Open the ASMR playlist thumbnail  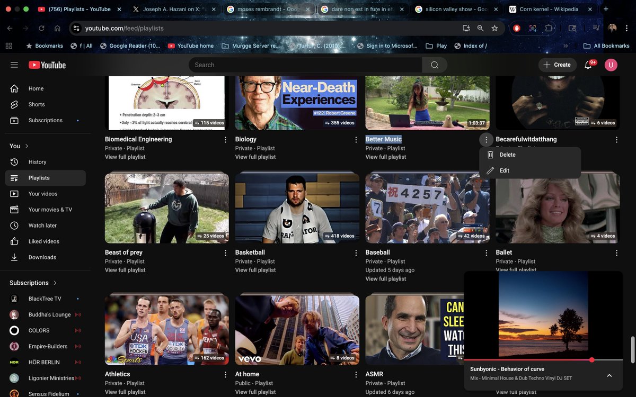pyautogui.click(x=413, y=330)
